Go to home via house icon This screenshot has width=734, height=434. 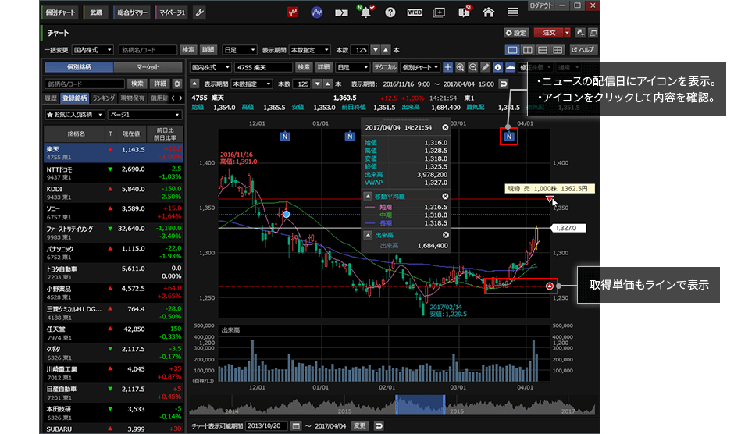488,12
